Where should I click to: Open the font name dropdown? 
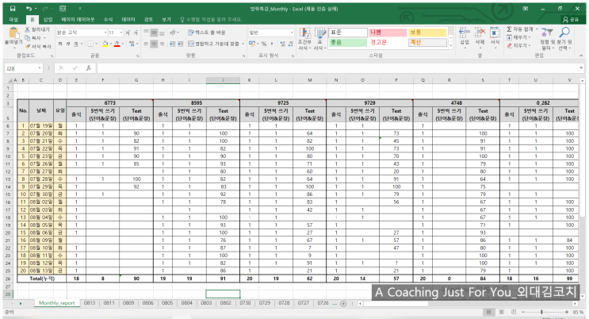click(105, 33)
